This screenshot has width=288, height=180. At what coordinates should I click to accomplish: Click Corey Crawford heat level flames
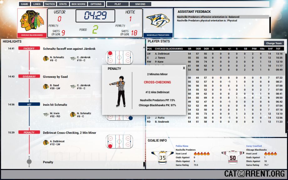270,154
